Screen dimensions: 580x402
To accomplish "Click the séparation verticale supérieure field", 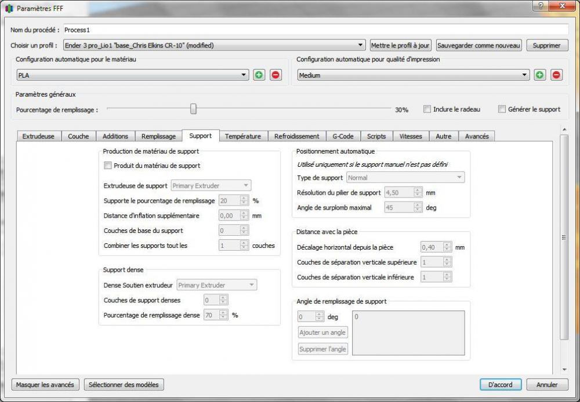I will pos(436,262).
